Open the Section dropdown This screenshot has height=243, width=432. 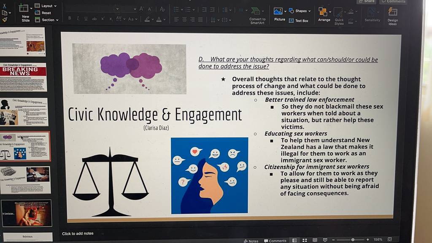46,20
